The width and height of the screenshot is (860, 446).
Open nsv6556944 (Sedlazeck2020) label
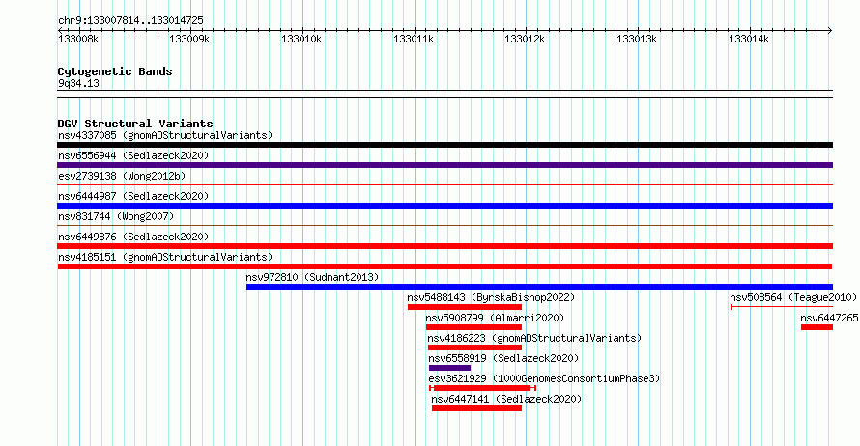(x=133, y=155)
